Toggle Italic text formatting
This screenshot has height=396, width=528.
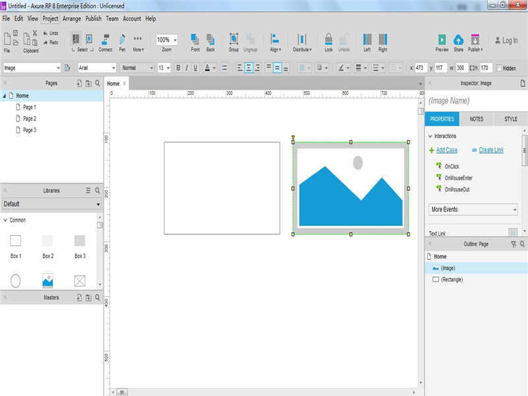(187, 68)
